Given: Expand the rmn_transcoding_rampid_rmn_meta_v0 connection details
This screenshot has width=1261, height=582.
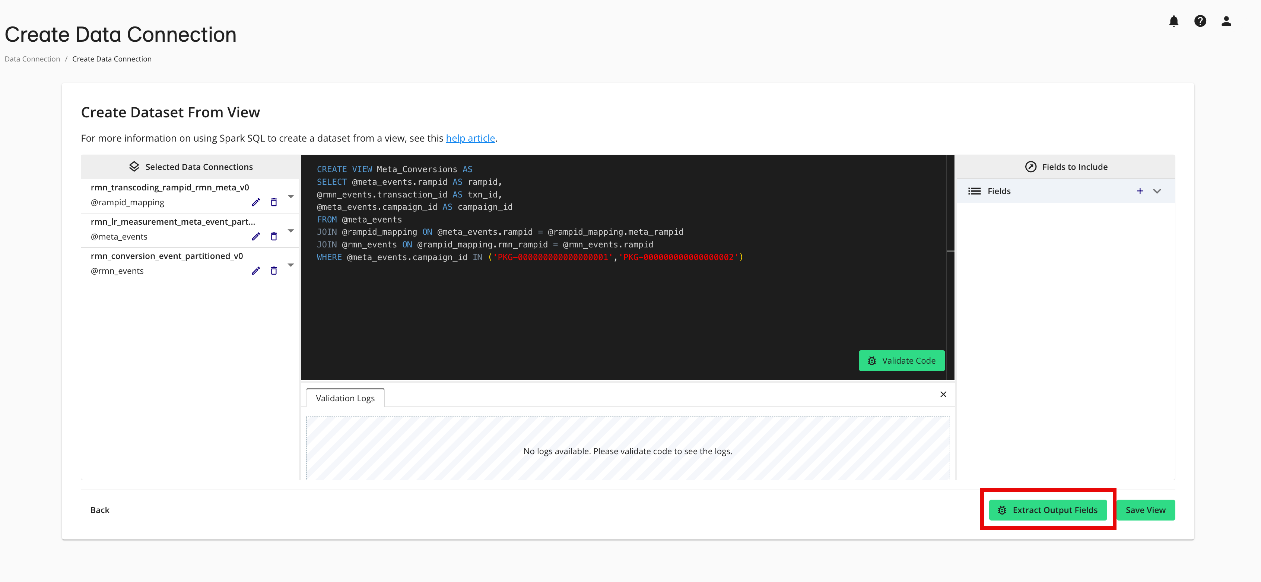Looking at the screenshot, I should 291,196.
